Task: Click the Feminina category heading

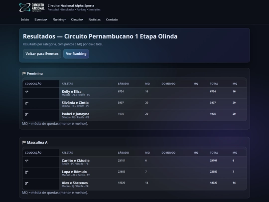Action: (x=35, y=73)
